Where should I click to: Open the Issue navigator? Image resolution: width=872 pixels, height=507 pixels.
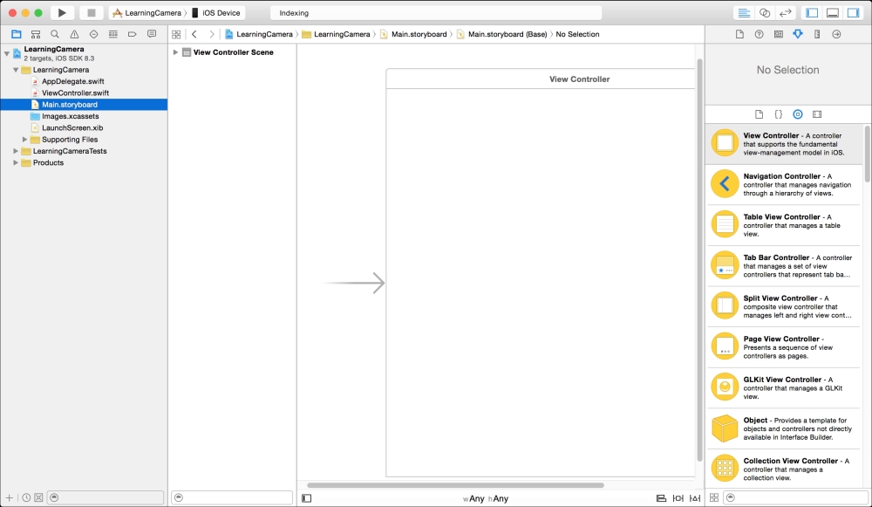74,34
